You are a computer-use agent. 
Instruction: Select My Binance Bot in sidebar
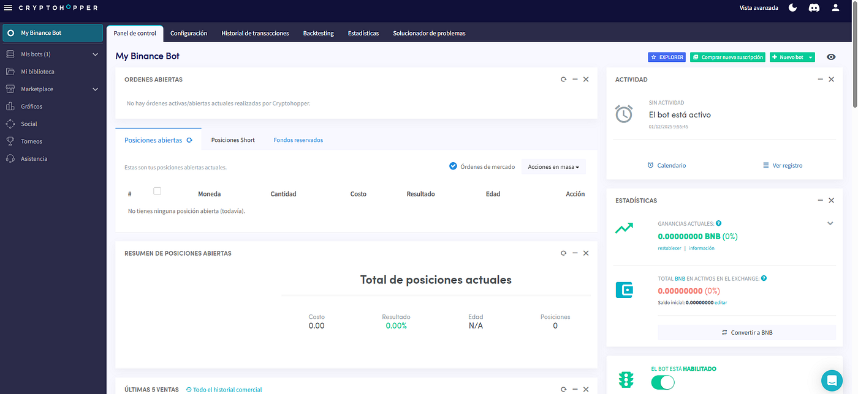click(x=53, y=33)
